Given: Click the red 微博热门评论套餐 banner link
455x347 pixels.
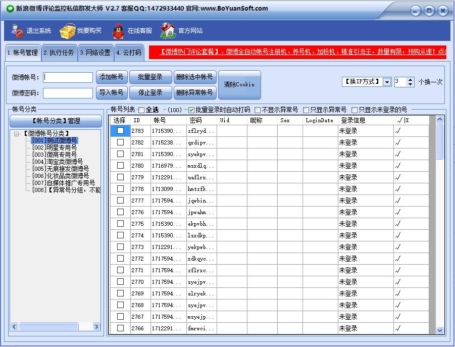Looking at the screenshot, I should tap(297, 52).
